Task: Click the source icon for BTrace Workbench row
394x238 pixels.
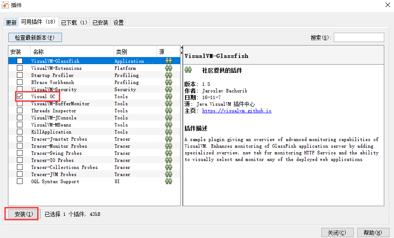Action: click(x=169, y=82)
